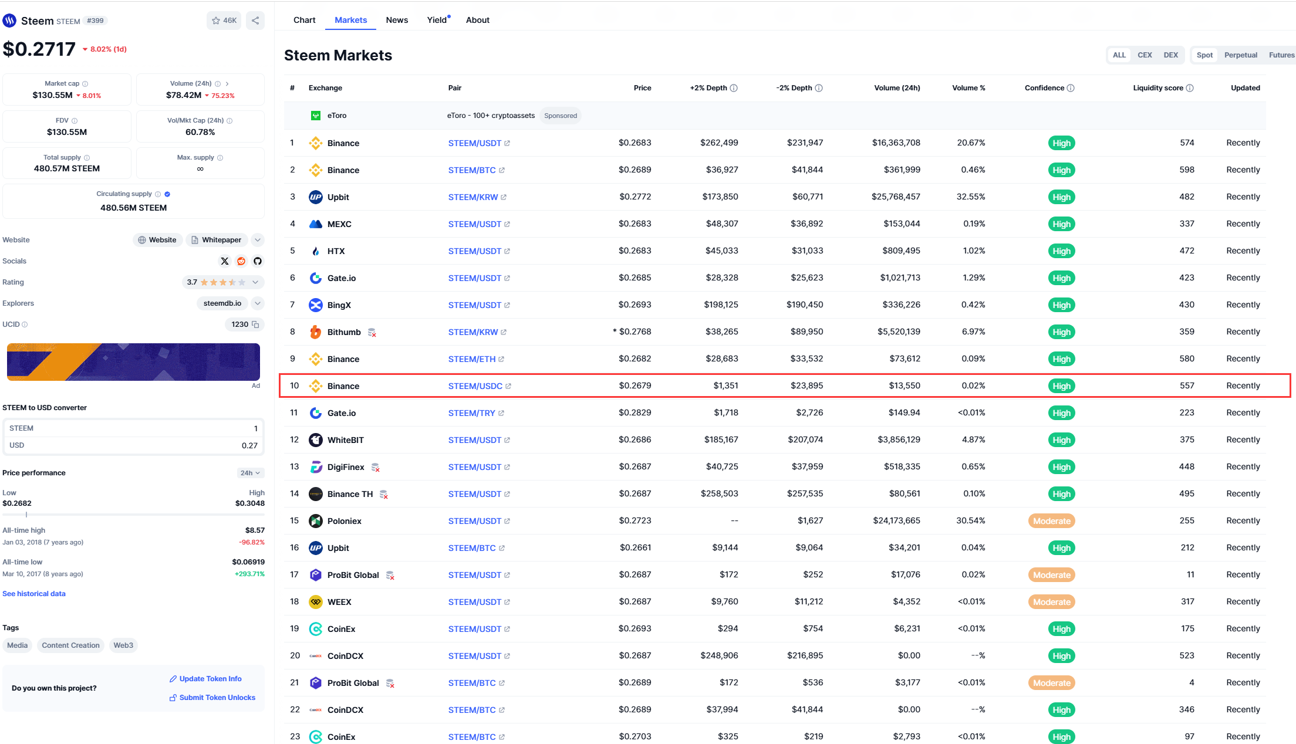Viewport: 1296px width, 744px height.
Task: Click the Confidence column info icon
Action: tap(1071, 88)
